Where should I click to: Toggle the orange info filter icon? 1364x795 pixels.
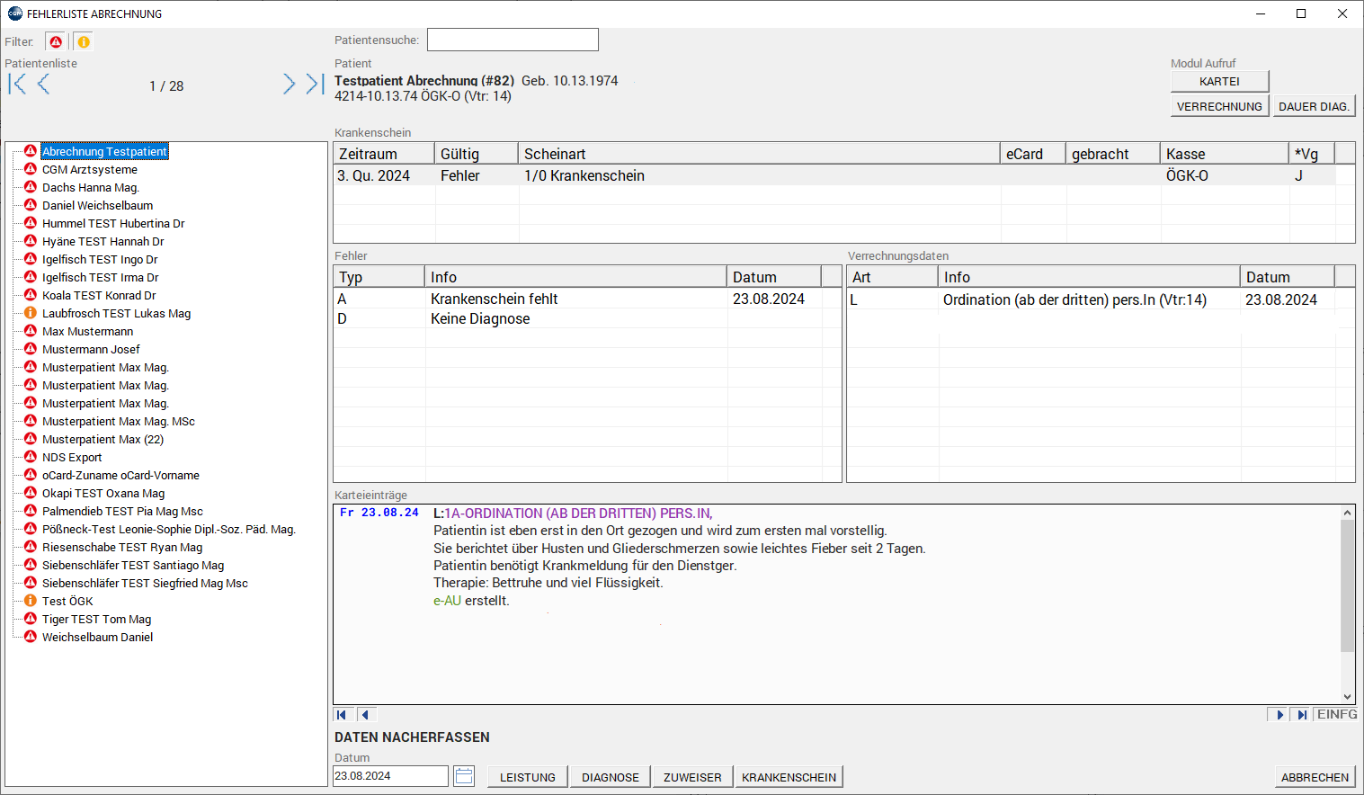pos(83,41)
